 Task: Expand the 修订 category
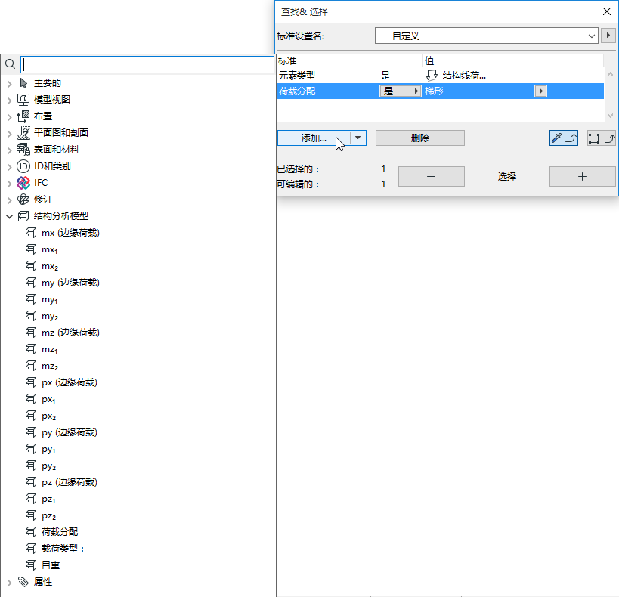pos(10,200)
